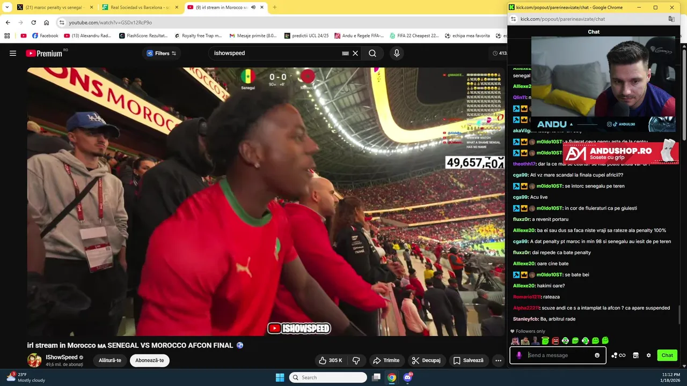Clear the ishowspeed search text

pos(355,53)
